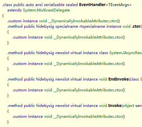Viewport: 142px width, 127px height.
Task: Click the TEventArgs generic parameter
Action: point(118,5)
